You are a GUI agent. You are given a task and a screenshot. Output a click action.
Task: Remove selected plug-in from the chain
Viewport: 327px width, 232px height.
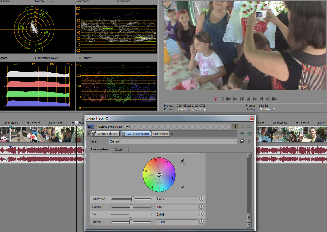pyautogui.click(x=249, y=134)
